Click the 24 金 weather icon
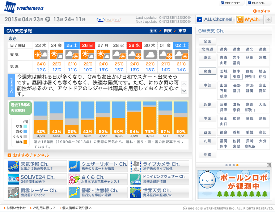This screenshot has width=275, height=212. pos(56,55)
